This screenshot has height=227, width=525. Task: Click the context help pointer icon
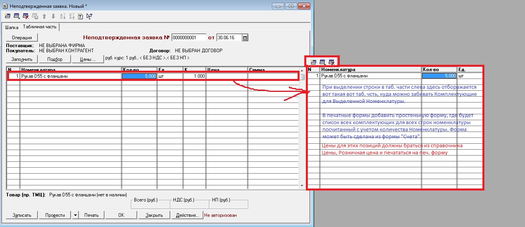[x=89, y=16]
